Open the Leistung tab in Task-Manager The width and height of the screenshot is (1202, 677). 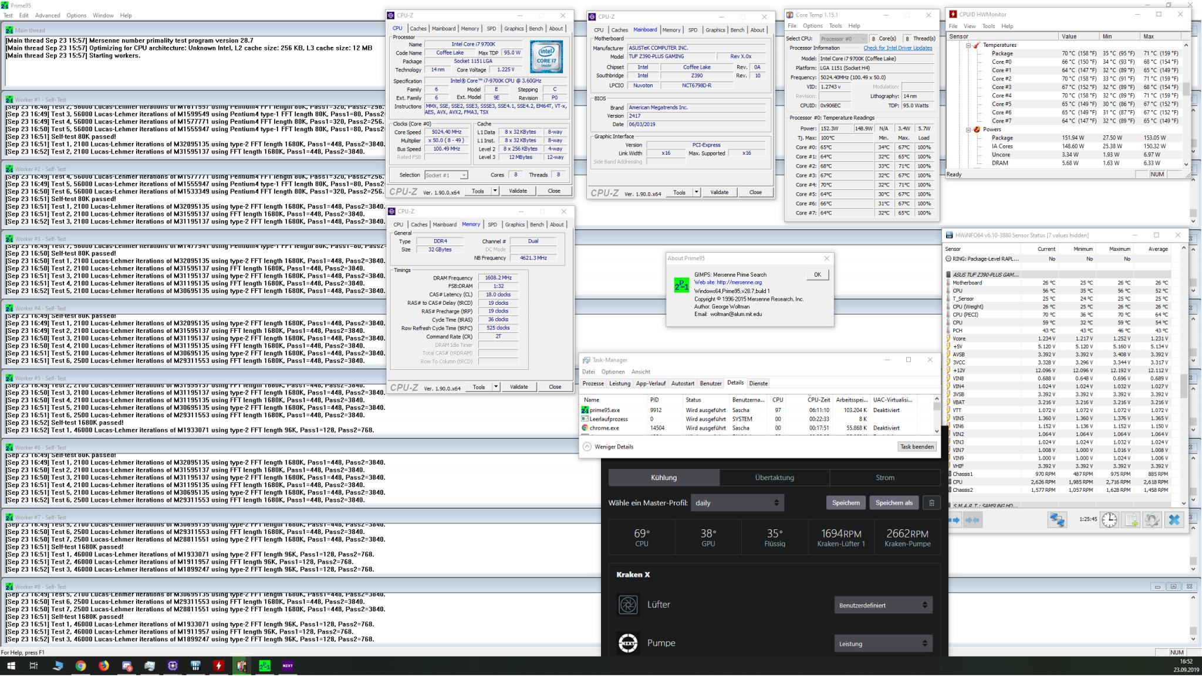pyautogui.click(x=620, y=383)
